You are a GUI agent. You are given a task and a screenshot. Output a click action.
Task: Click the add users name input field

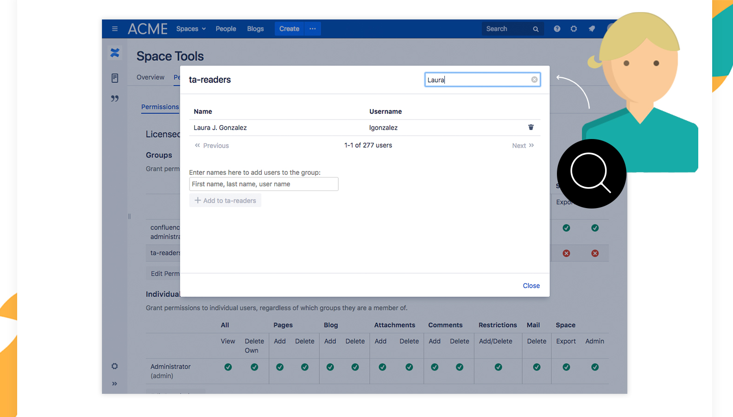pyautogui.click(x=264, y=184)
